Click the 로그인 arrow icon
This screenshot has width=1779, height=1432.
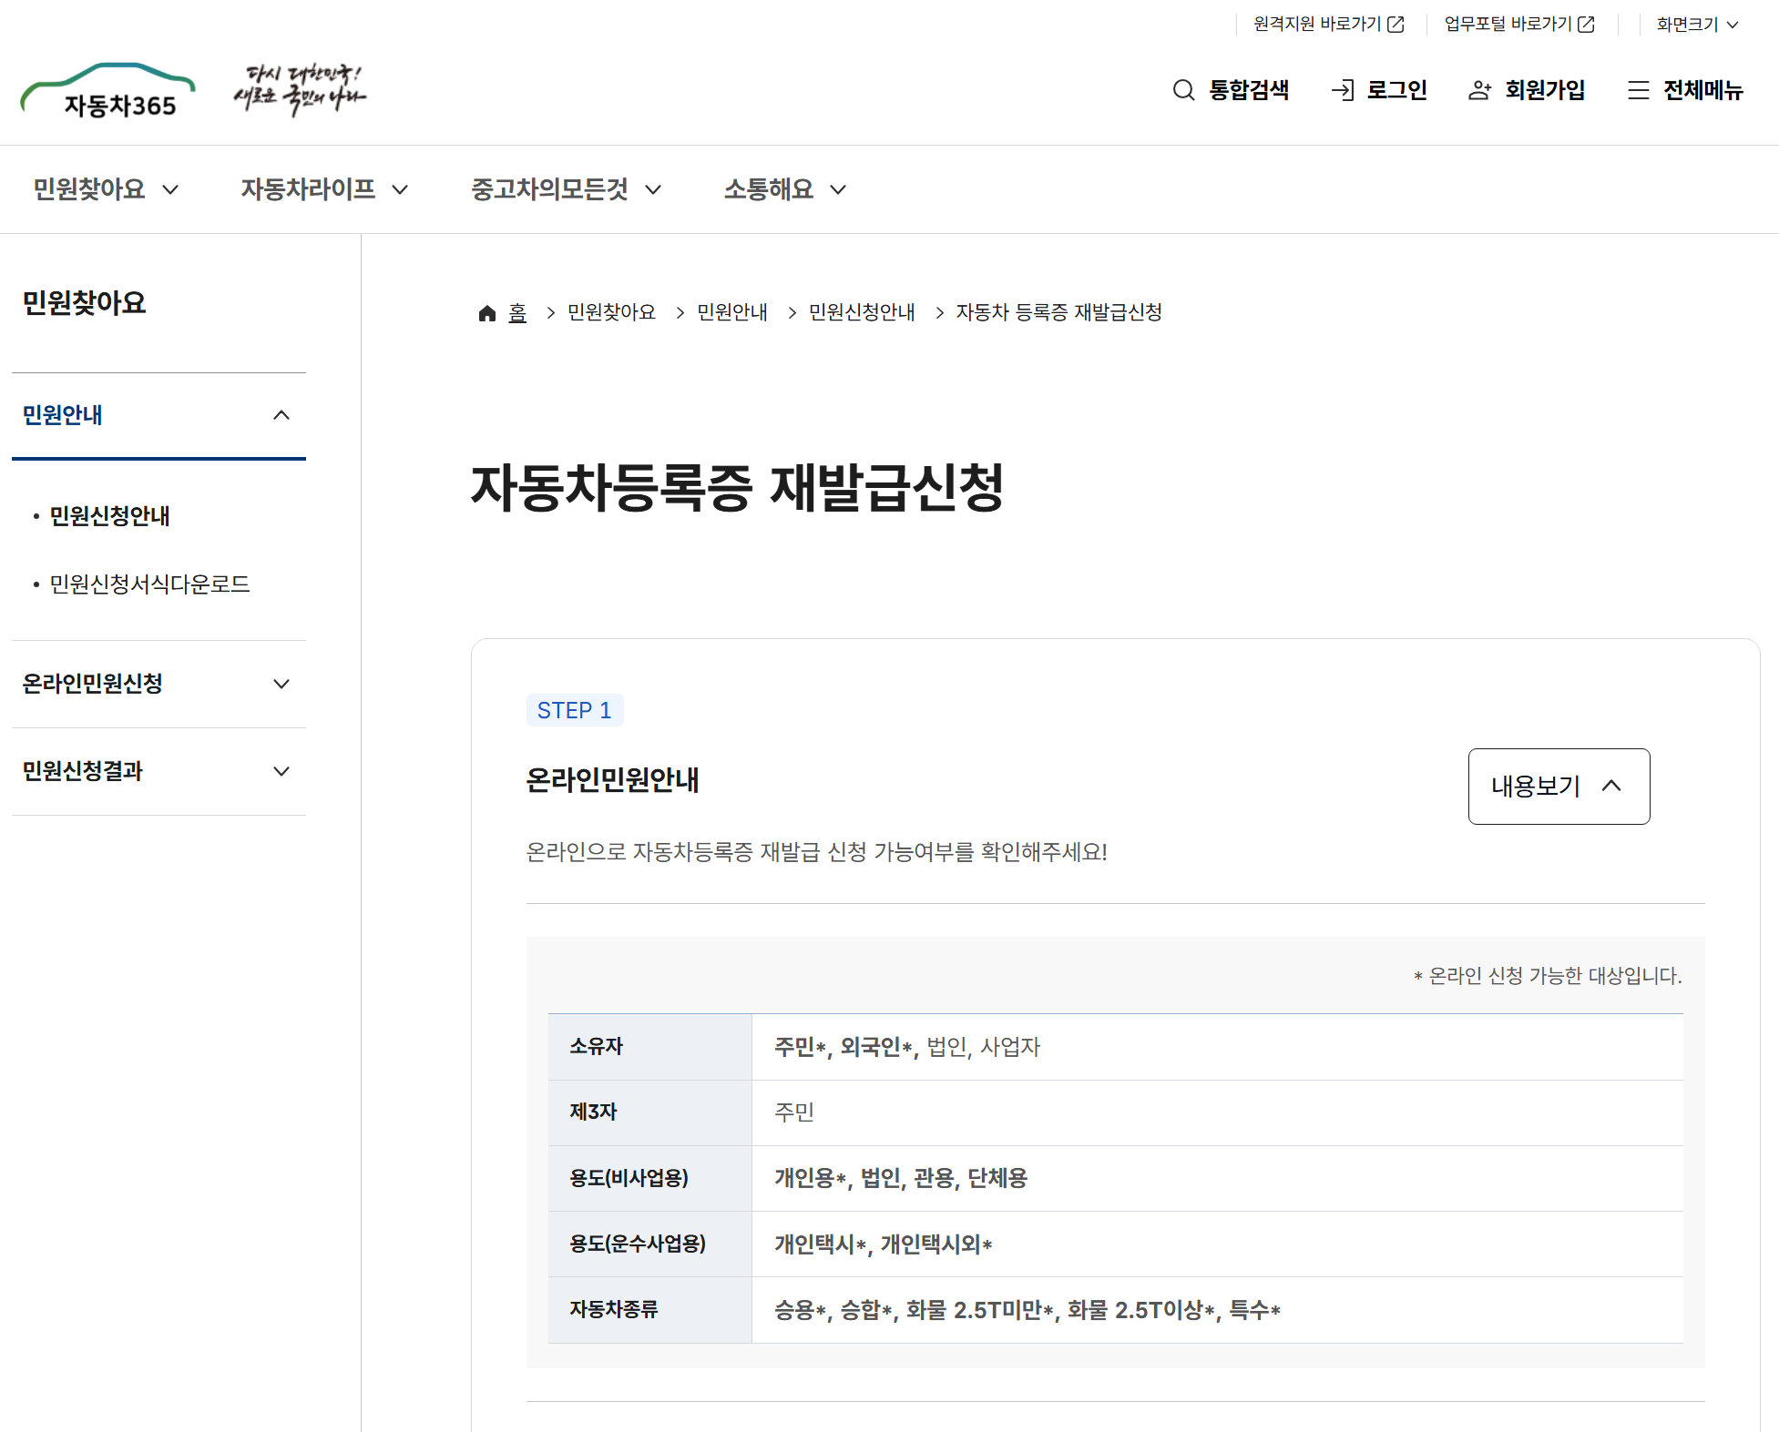coord(1343,90)
